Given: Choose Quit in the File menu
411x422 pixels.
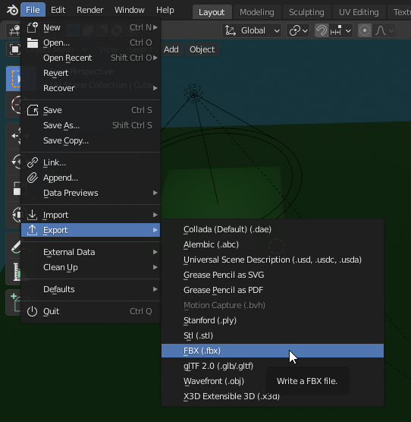Looking at the screenshot, I should click(x=90, y=311).
